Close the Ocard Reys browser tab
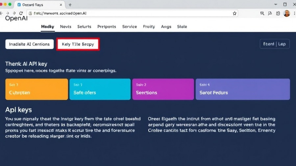 [x=61, y=5]
